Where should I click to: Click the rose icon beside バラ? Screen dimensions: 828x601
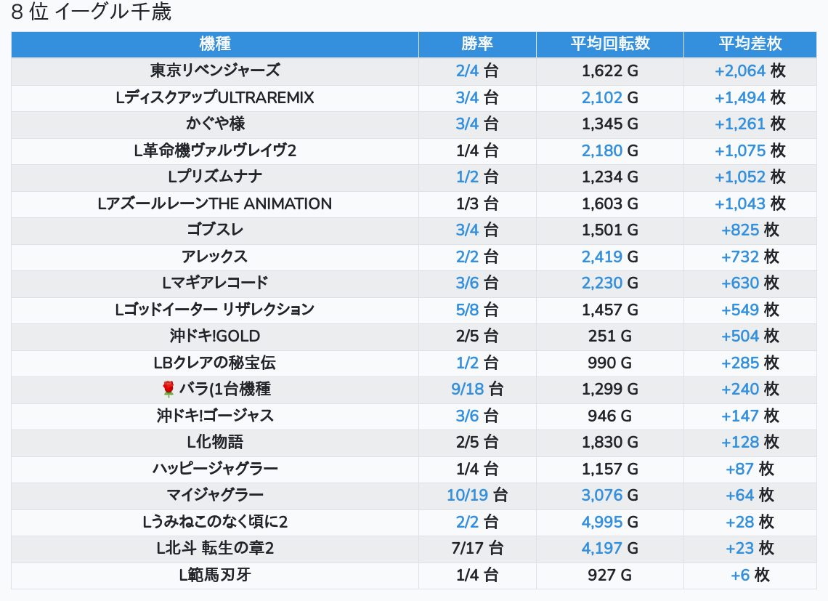(x=169, y=390)
